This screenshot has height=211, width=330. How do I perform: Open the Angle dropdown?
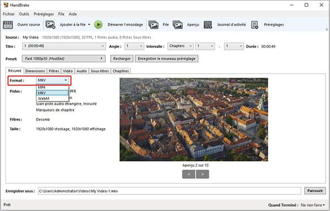[x=134, y=46]
